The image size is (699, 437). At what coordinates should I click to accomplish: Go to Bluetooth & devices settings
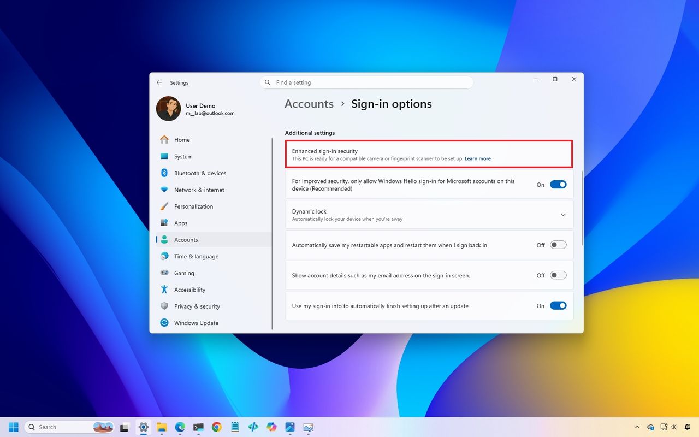pyautogui.click(x=214, y=173)
